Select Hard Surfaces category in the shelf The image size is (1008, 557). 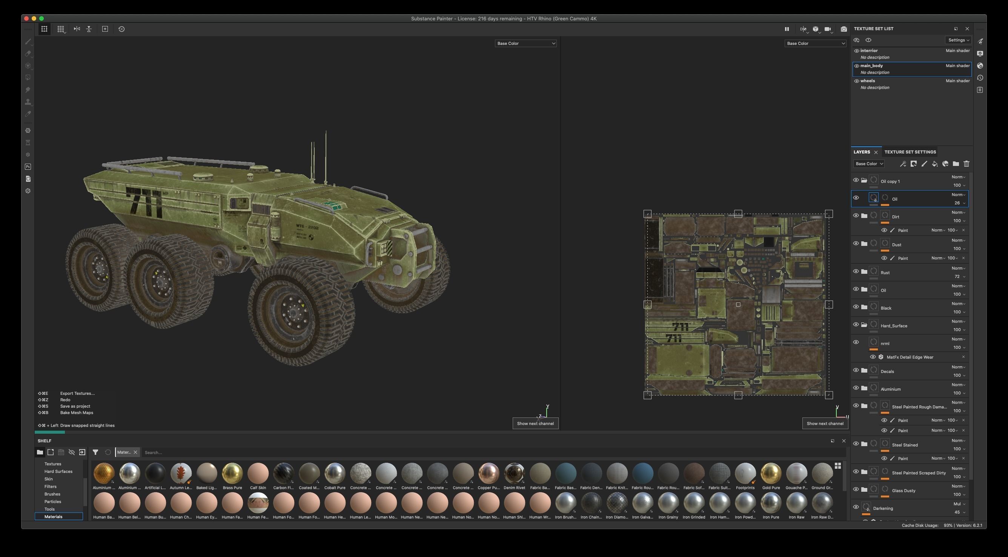(58, 471)
